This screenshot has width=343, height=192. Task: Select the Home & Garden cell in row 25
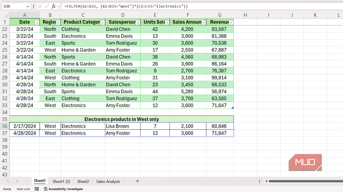click(x=83, y=50)
